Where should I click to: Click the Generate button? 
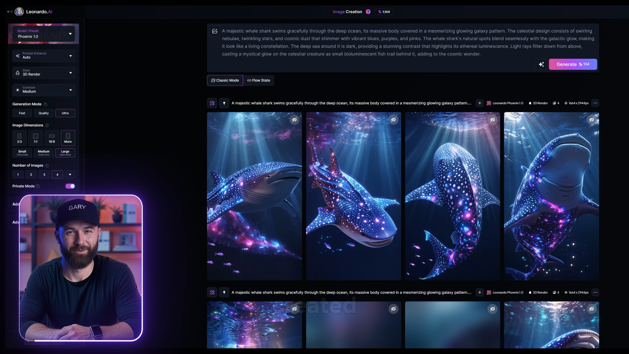573,64
